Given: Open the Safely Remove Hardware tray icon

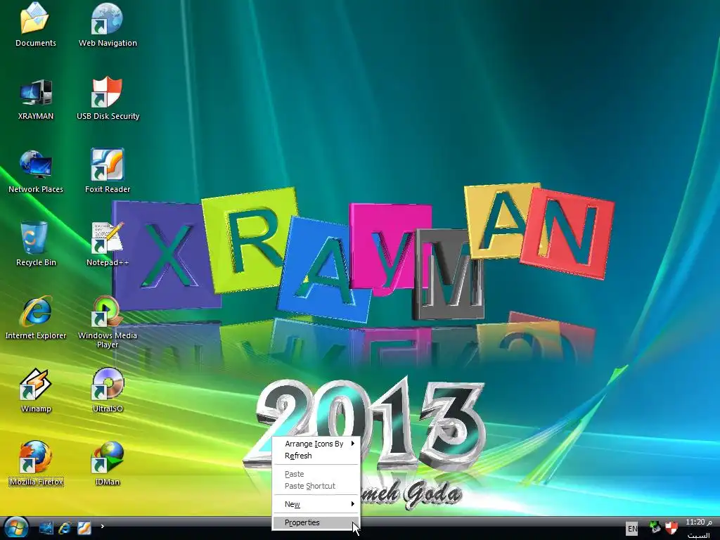Looking at the screenshot, I should (x=655, y=527).
